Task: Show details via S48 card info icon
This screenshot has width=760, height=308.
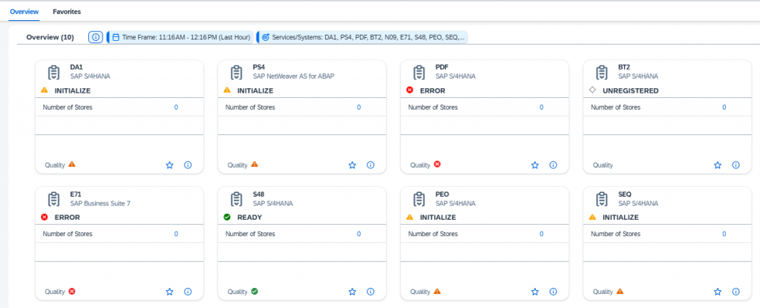Action: [371, 292]
